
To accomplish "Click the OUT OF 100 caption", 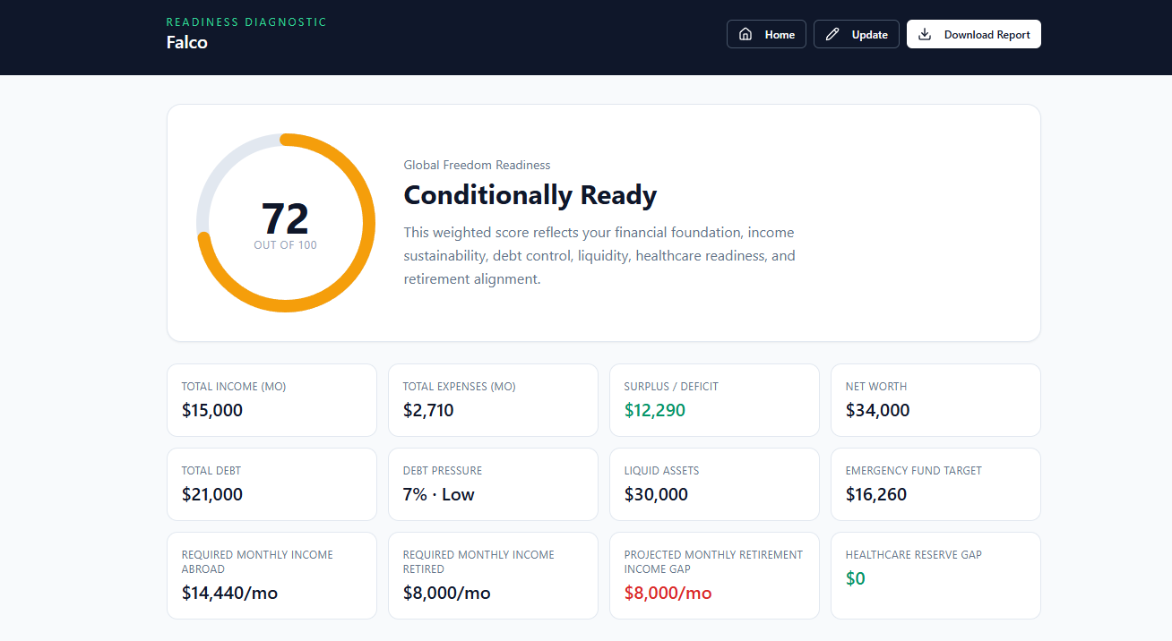I will (x=285, y=244).
